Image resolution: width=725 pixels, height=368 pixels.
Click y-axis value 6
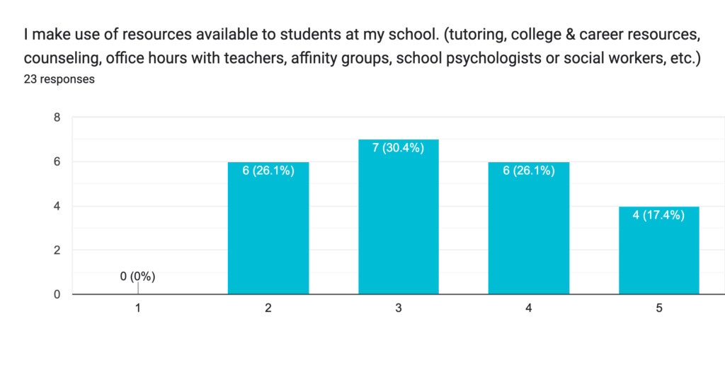(57, 162)
